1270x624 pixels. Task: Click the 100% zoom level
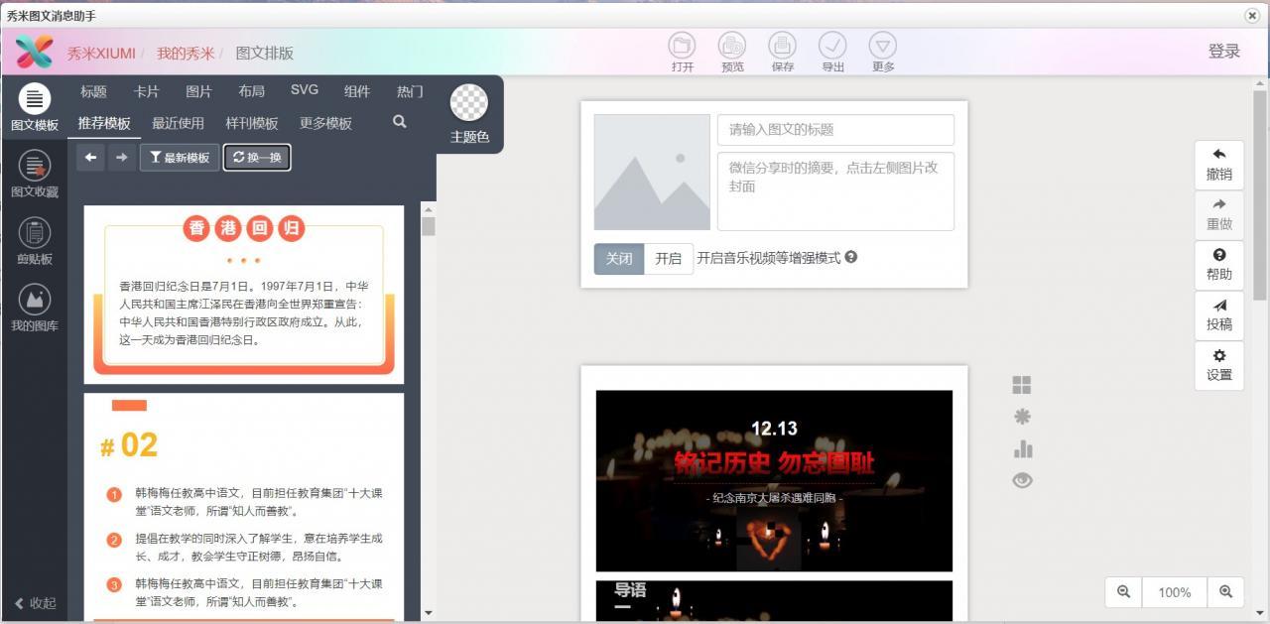pos(1175,591)
